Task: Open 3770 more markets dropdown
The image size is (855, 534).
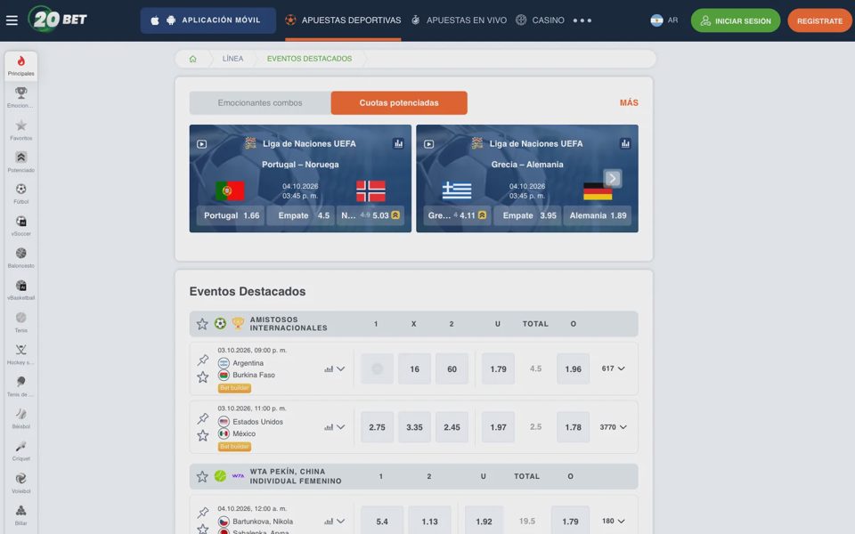Action: 614,427
